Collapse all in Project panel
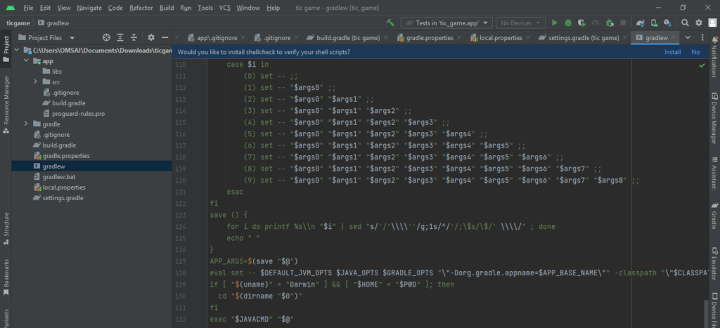Screen dimensions: 720x328 (134, 37)
